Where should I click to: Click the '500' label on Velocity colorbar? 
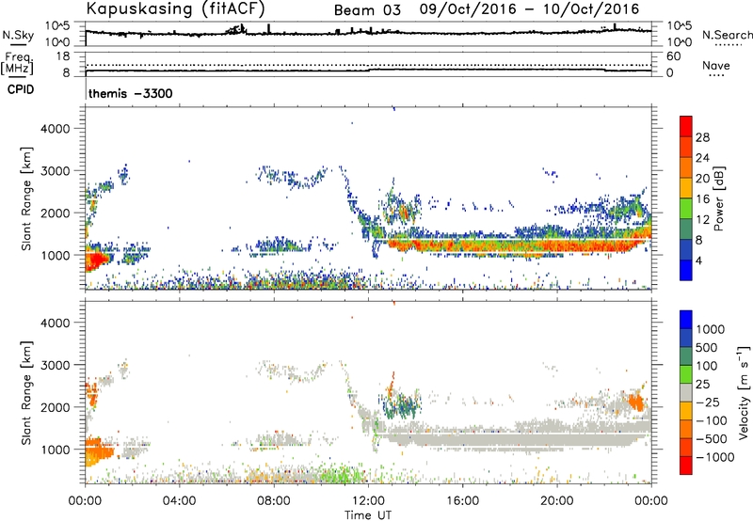[707, 348]
